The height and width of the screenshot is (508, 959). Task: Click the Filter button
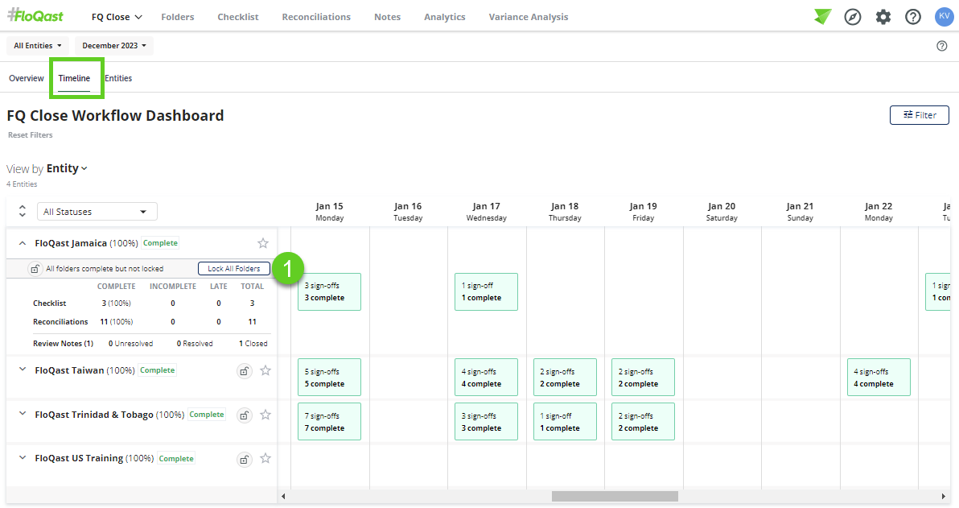click(x=919, y=115)
